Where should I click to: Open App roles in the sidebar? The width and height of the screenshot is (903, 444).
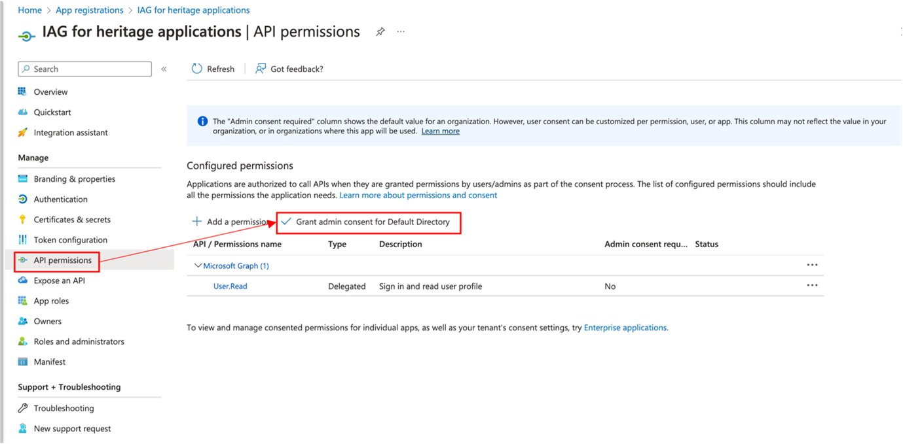51,301
